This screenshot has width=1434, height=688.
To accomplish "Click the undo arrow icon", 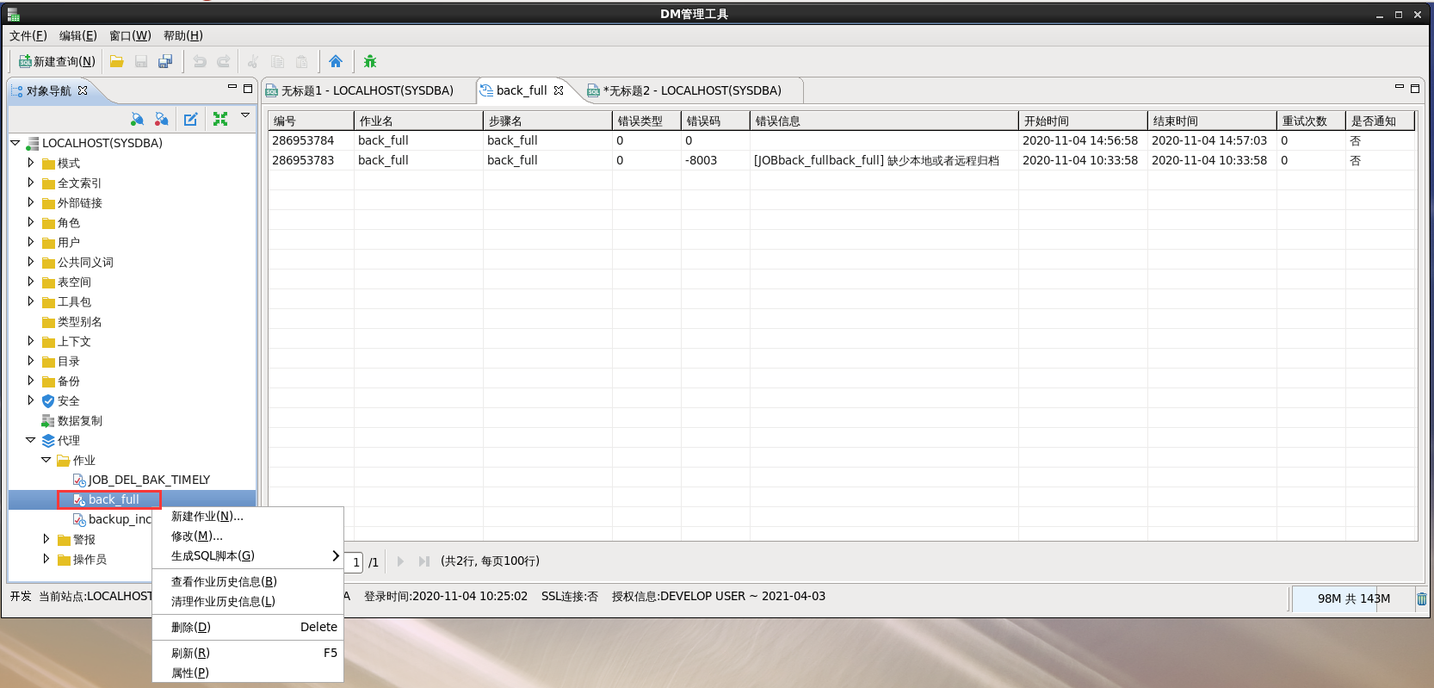I will 200,61.
